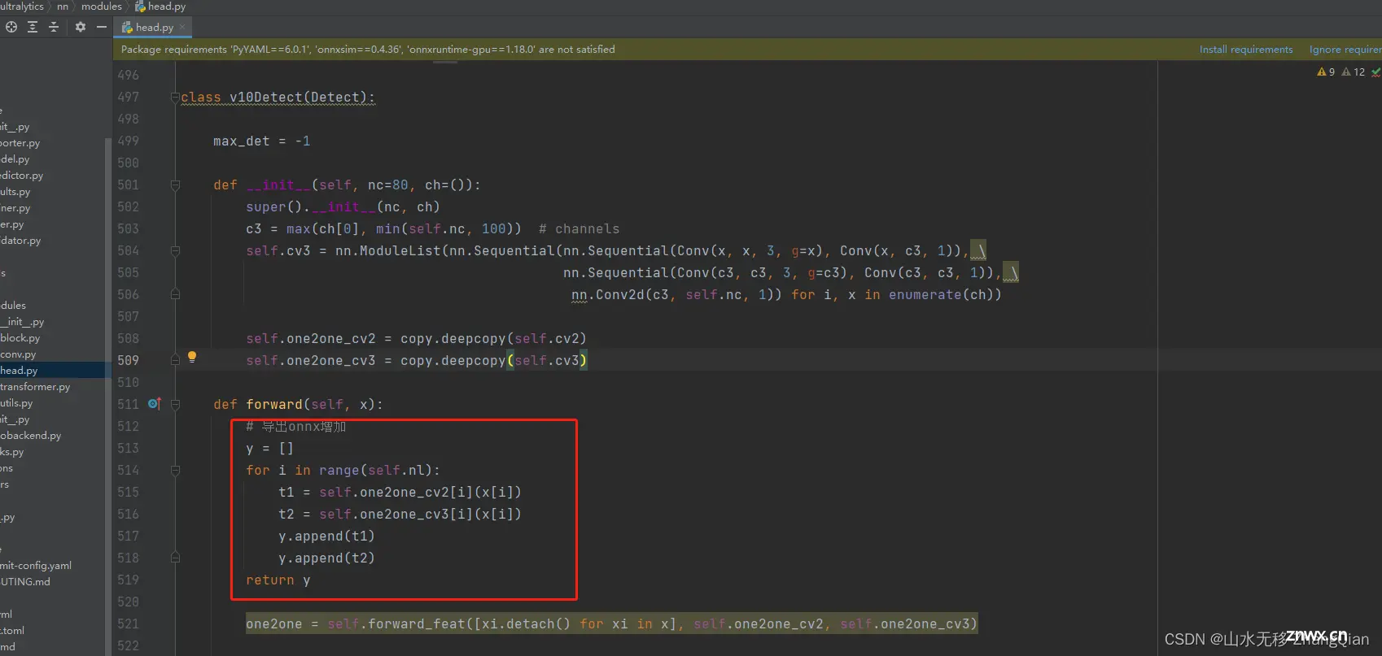Viewport: 1382px width, 656px height.
Task: Select transformer.py in the project tree
Action: coord(35,387)
